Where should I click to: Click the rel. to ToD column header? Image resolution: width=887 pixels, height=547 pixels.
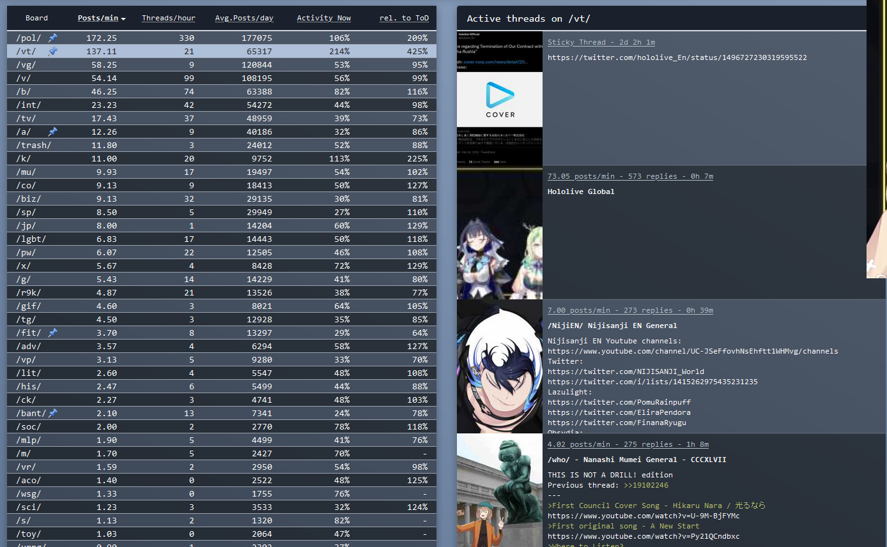pos(404,19)
